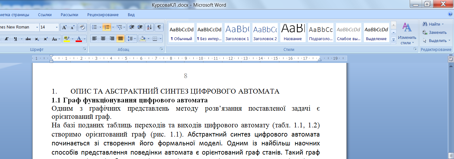Screen dimensions: 454x159
Task: Apply Без интервала style
Action: [209, 33]
